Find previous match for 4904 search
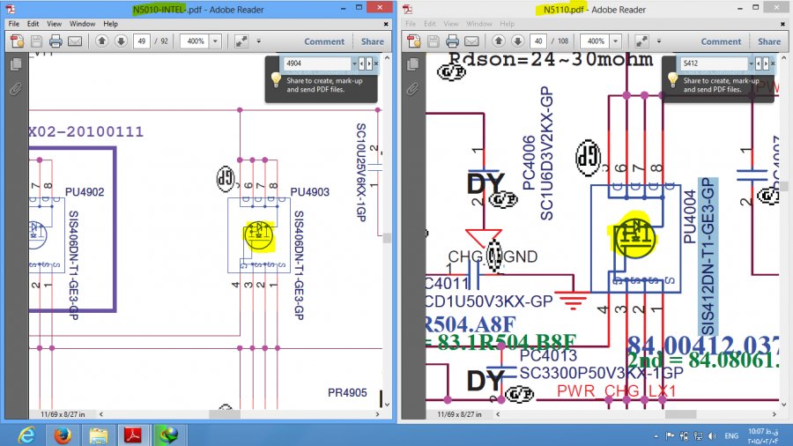Image resolution: width=793 pixels, height=446 pixels. click(361, 63)
